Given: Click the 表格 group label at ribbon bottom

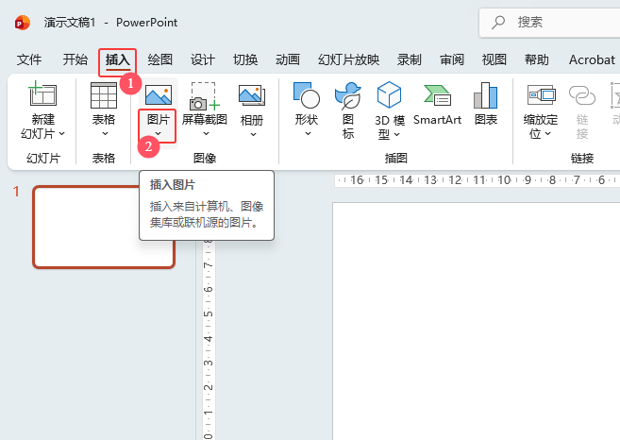Looking at the screenshot, I should [x=104, y=159].
